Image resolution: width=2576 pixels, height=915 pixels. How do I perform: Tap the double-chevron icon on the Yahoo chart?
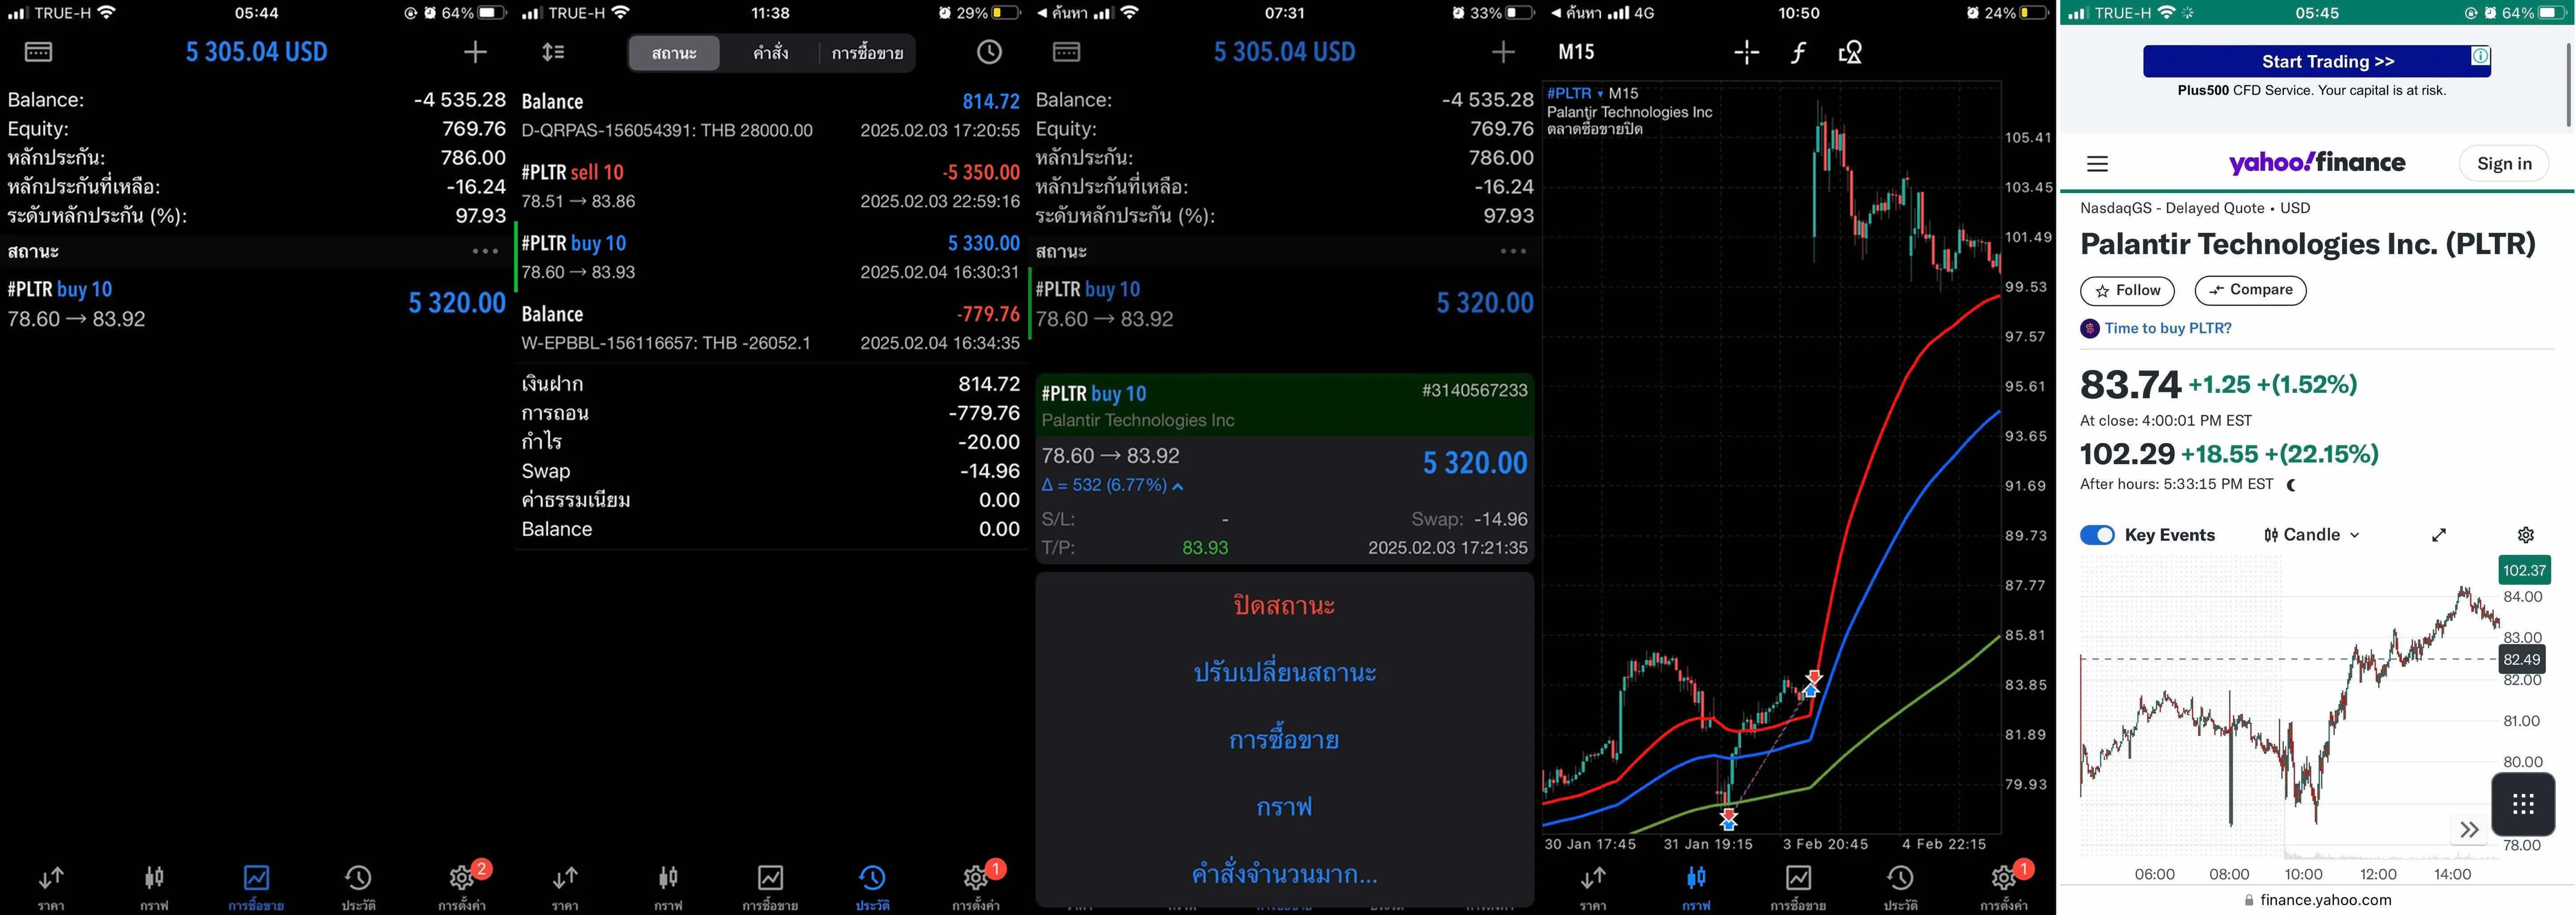pyautogui.click(x=2469, y=829)
